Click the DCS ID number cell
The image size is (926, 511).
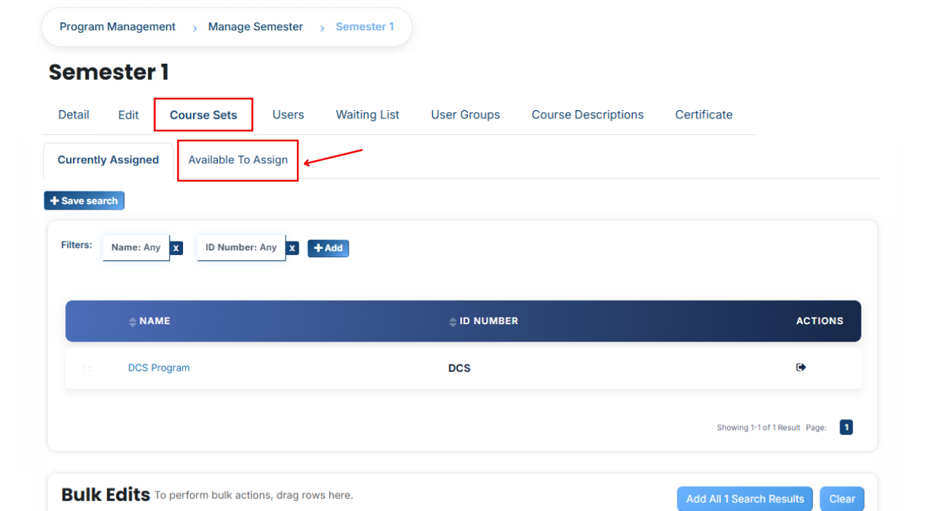point(460,368)
